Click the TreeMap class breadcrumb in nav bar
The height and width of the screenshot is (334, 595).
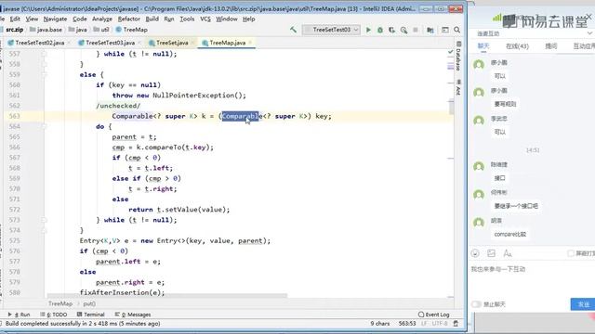tap(132, 30)
